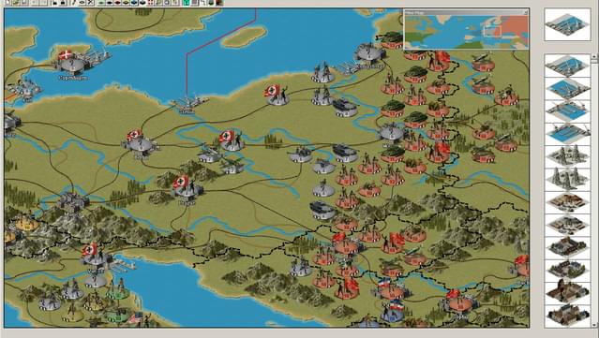Pick the second, mostly-blue harbor tile in the palette
This screenshot has width=599, height=338.
tap(567, 89)
